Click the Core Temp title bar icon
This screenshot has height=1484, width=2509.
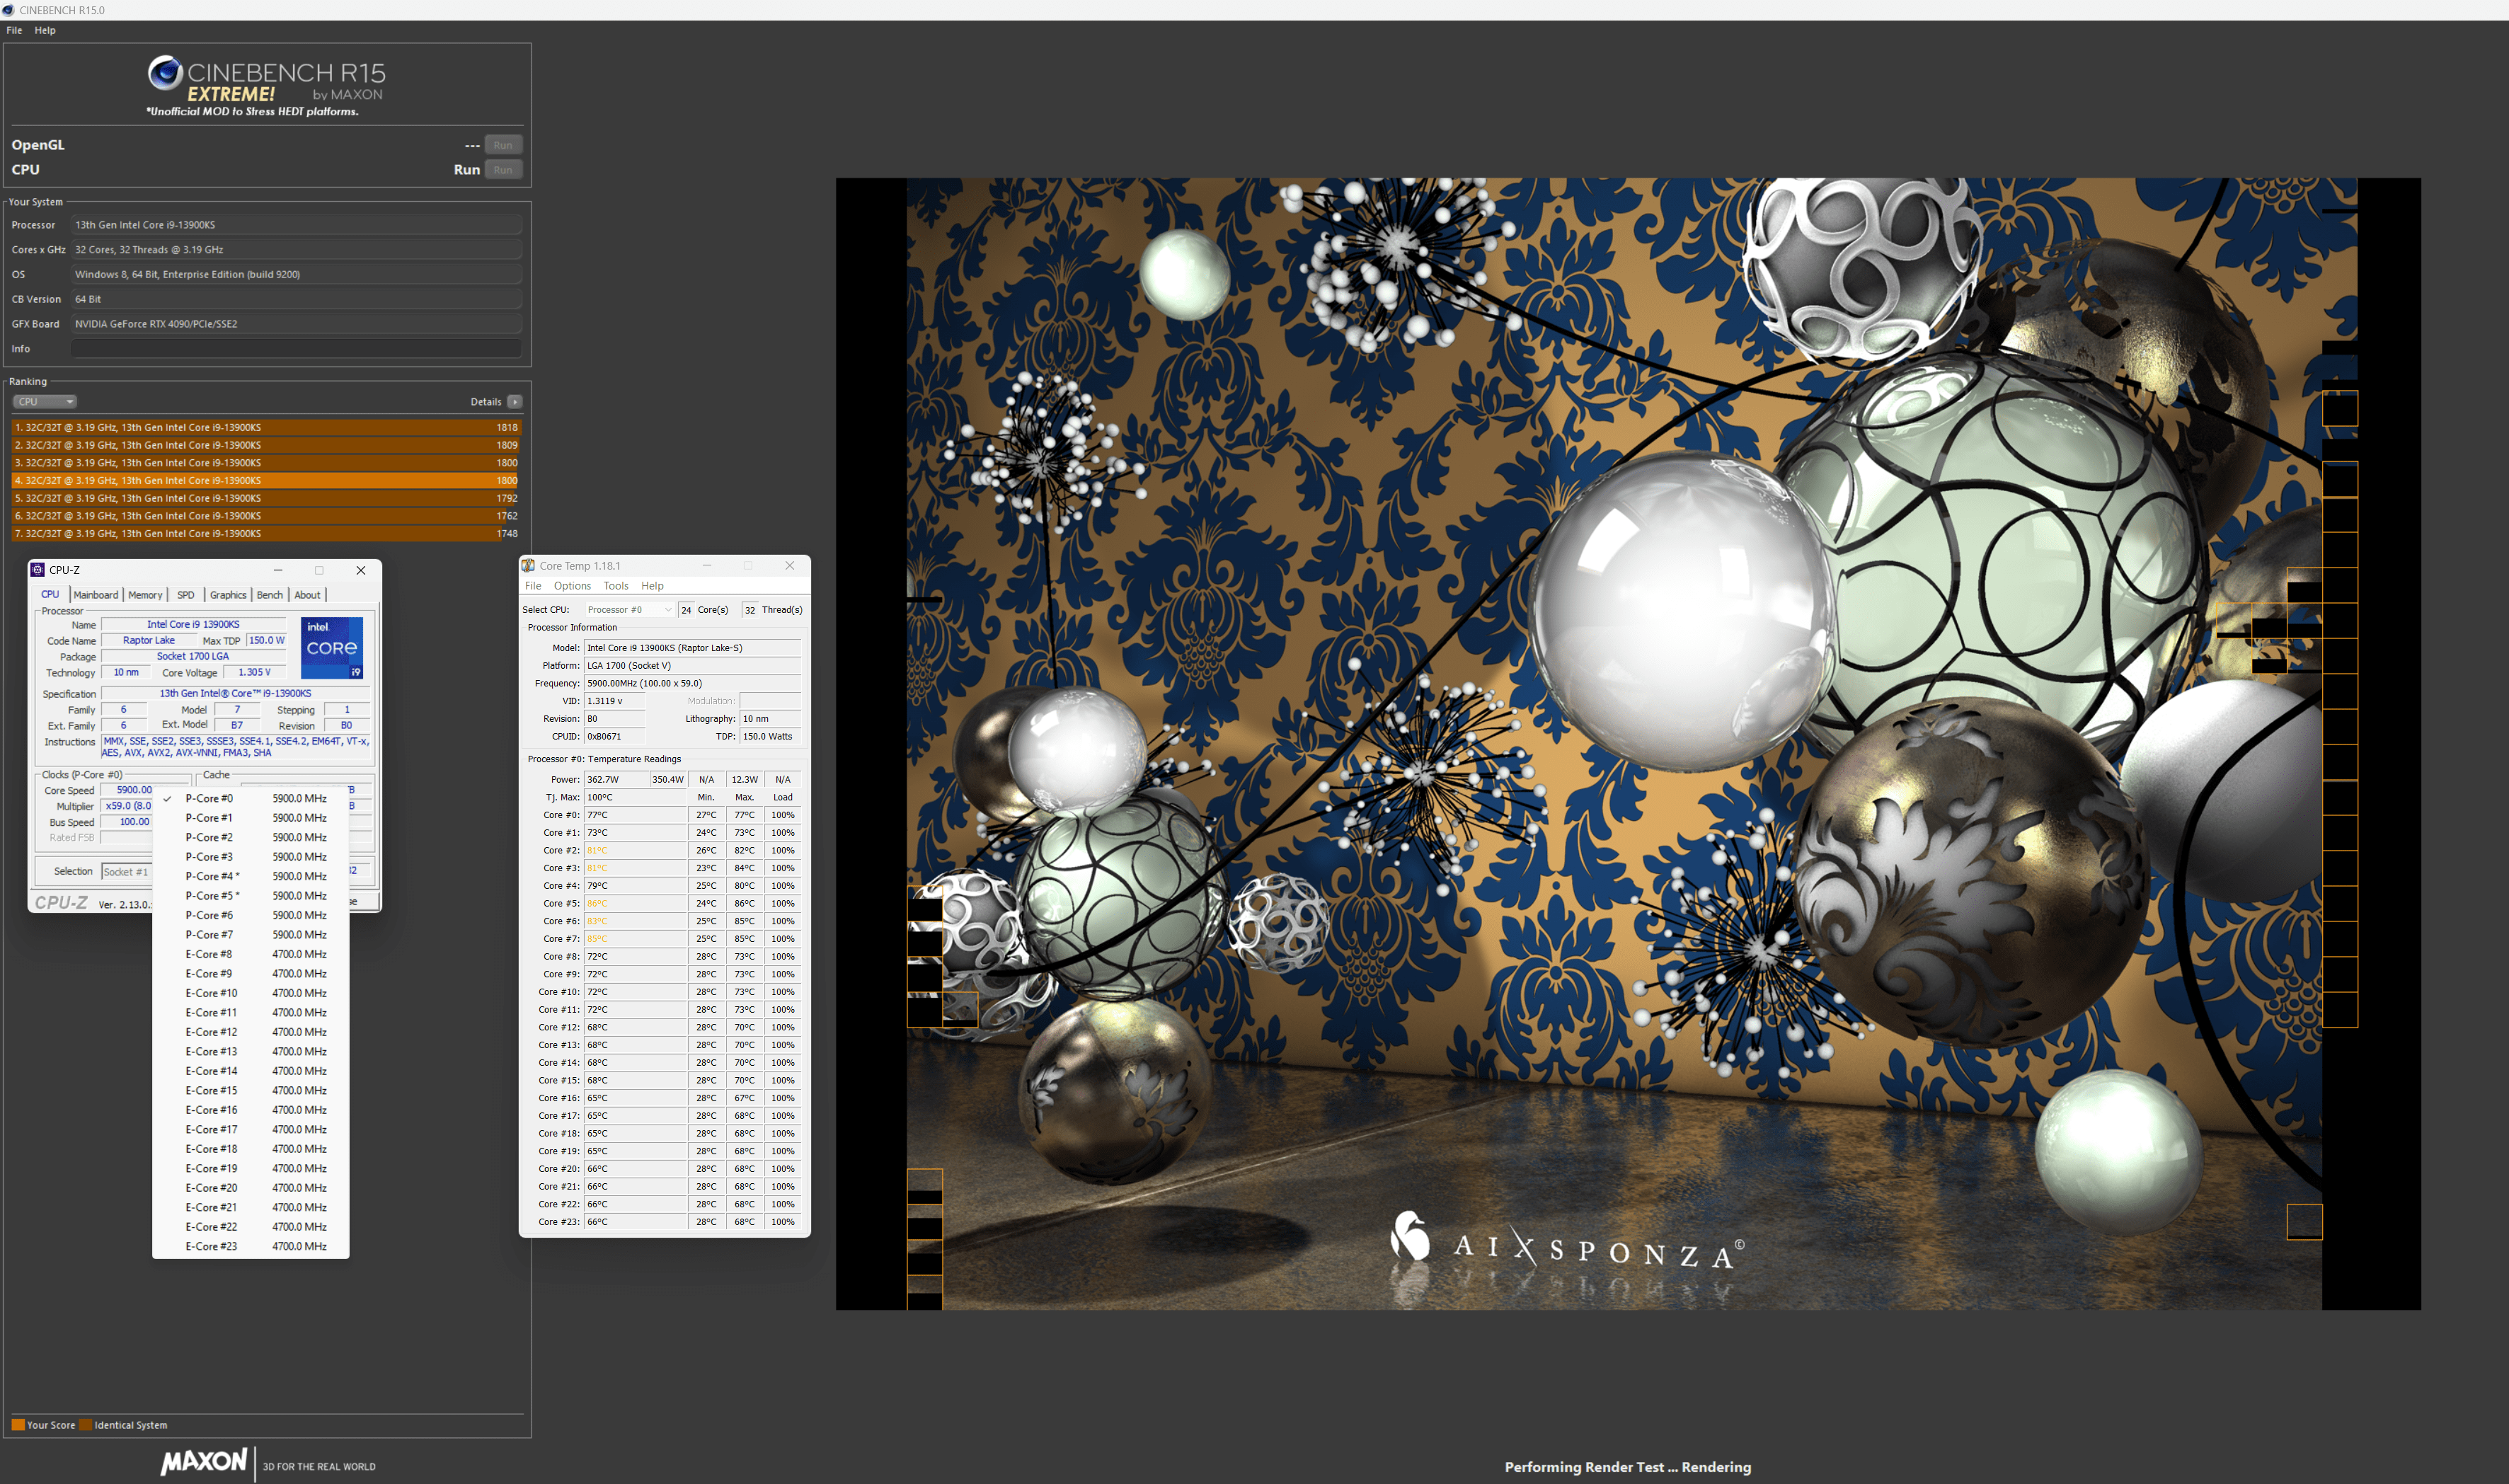528,566
